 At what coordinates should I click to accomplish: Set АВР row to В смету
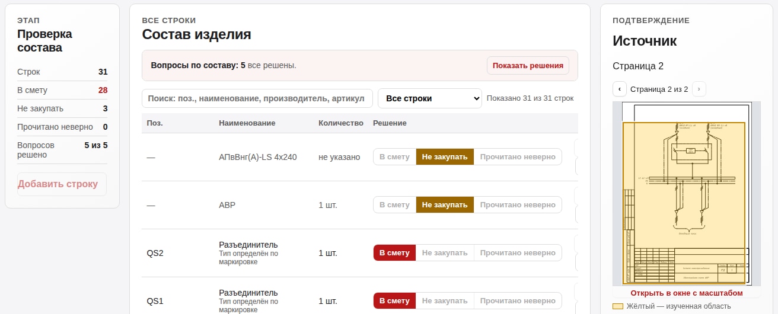point(394,205)
